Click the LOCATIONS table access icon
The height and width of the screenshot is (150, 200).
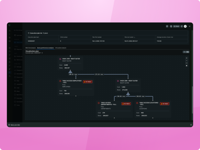point(137,103)
